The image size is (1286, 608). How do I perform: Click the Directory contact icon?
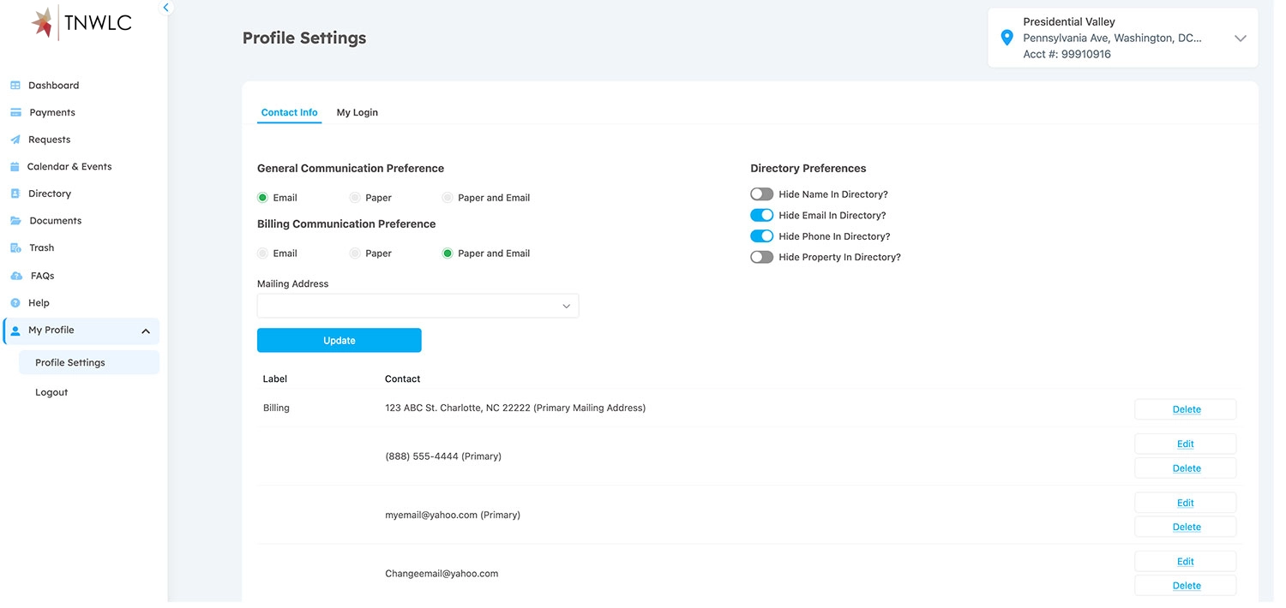pyautogui.click(x=15, y=194)
